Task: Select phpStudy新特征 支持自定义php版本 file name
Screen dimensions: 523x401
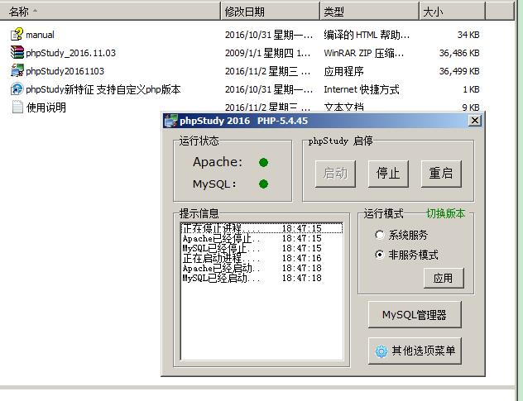Action: pyautogui.click(x=103, y=89)
